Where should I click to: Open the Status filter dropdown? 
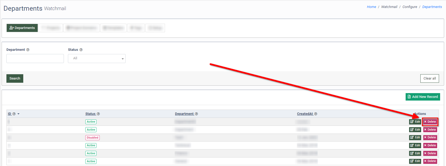97,59
